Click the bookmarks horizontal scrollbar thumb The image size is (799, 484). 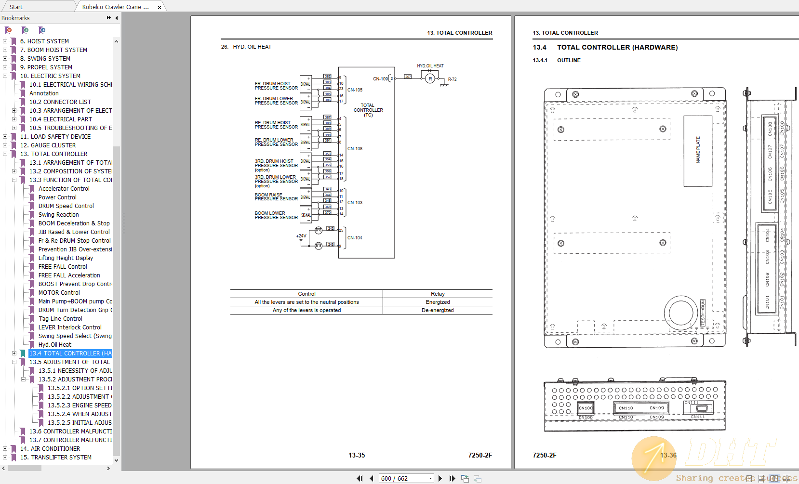[x=24, y=468]
